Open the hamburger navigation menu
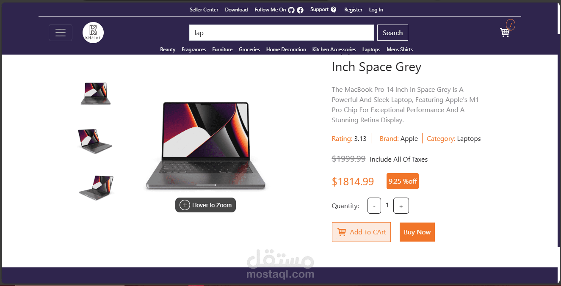Screen dimensions: 561x286 coord(61,33)
